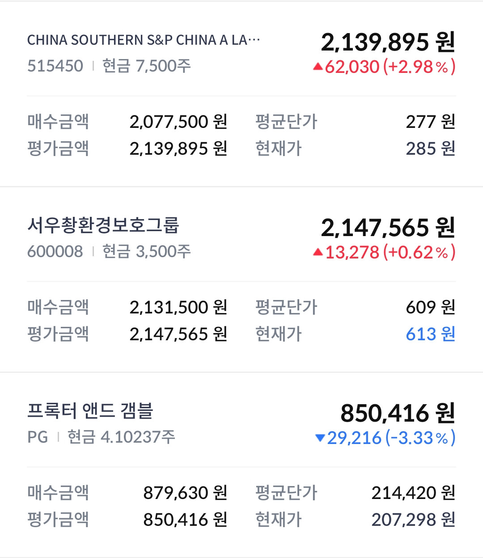Viewport: 483px width, 558px height.
Task: Open the 프록터 앤드 갬블 stock details
Action: (x=90, y=411)
